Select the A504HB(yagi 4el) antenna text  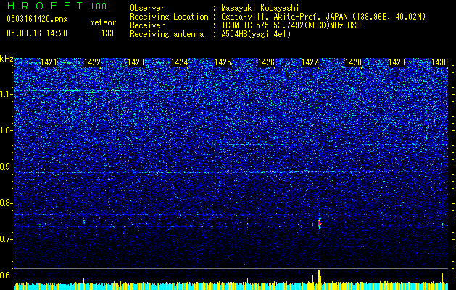click(256, 34)
